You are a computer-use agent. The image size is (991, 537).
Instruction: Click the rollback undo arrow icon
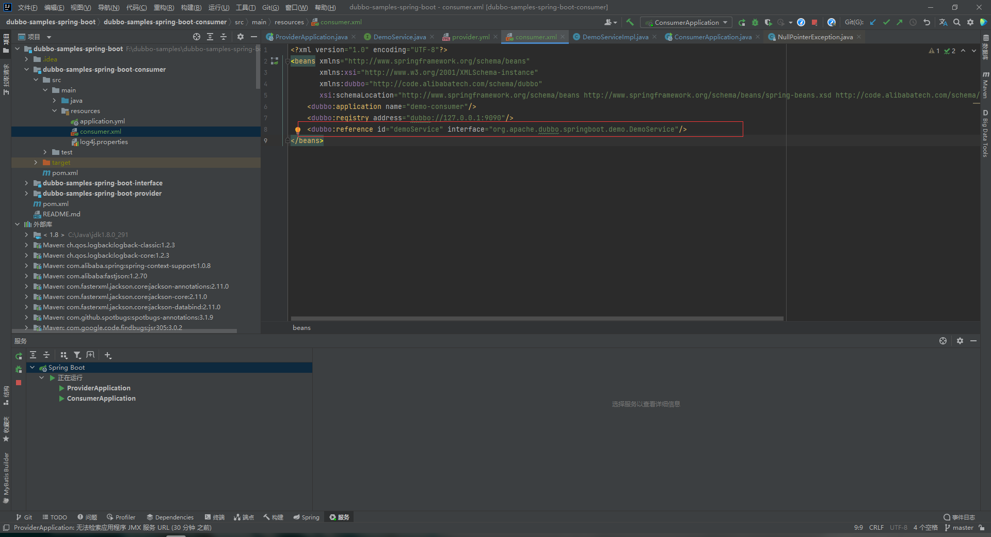pos(926,22)
